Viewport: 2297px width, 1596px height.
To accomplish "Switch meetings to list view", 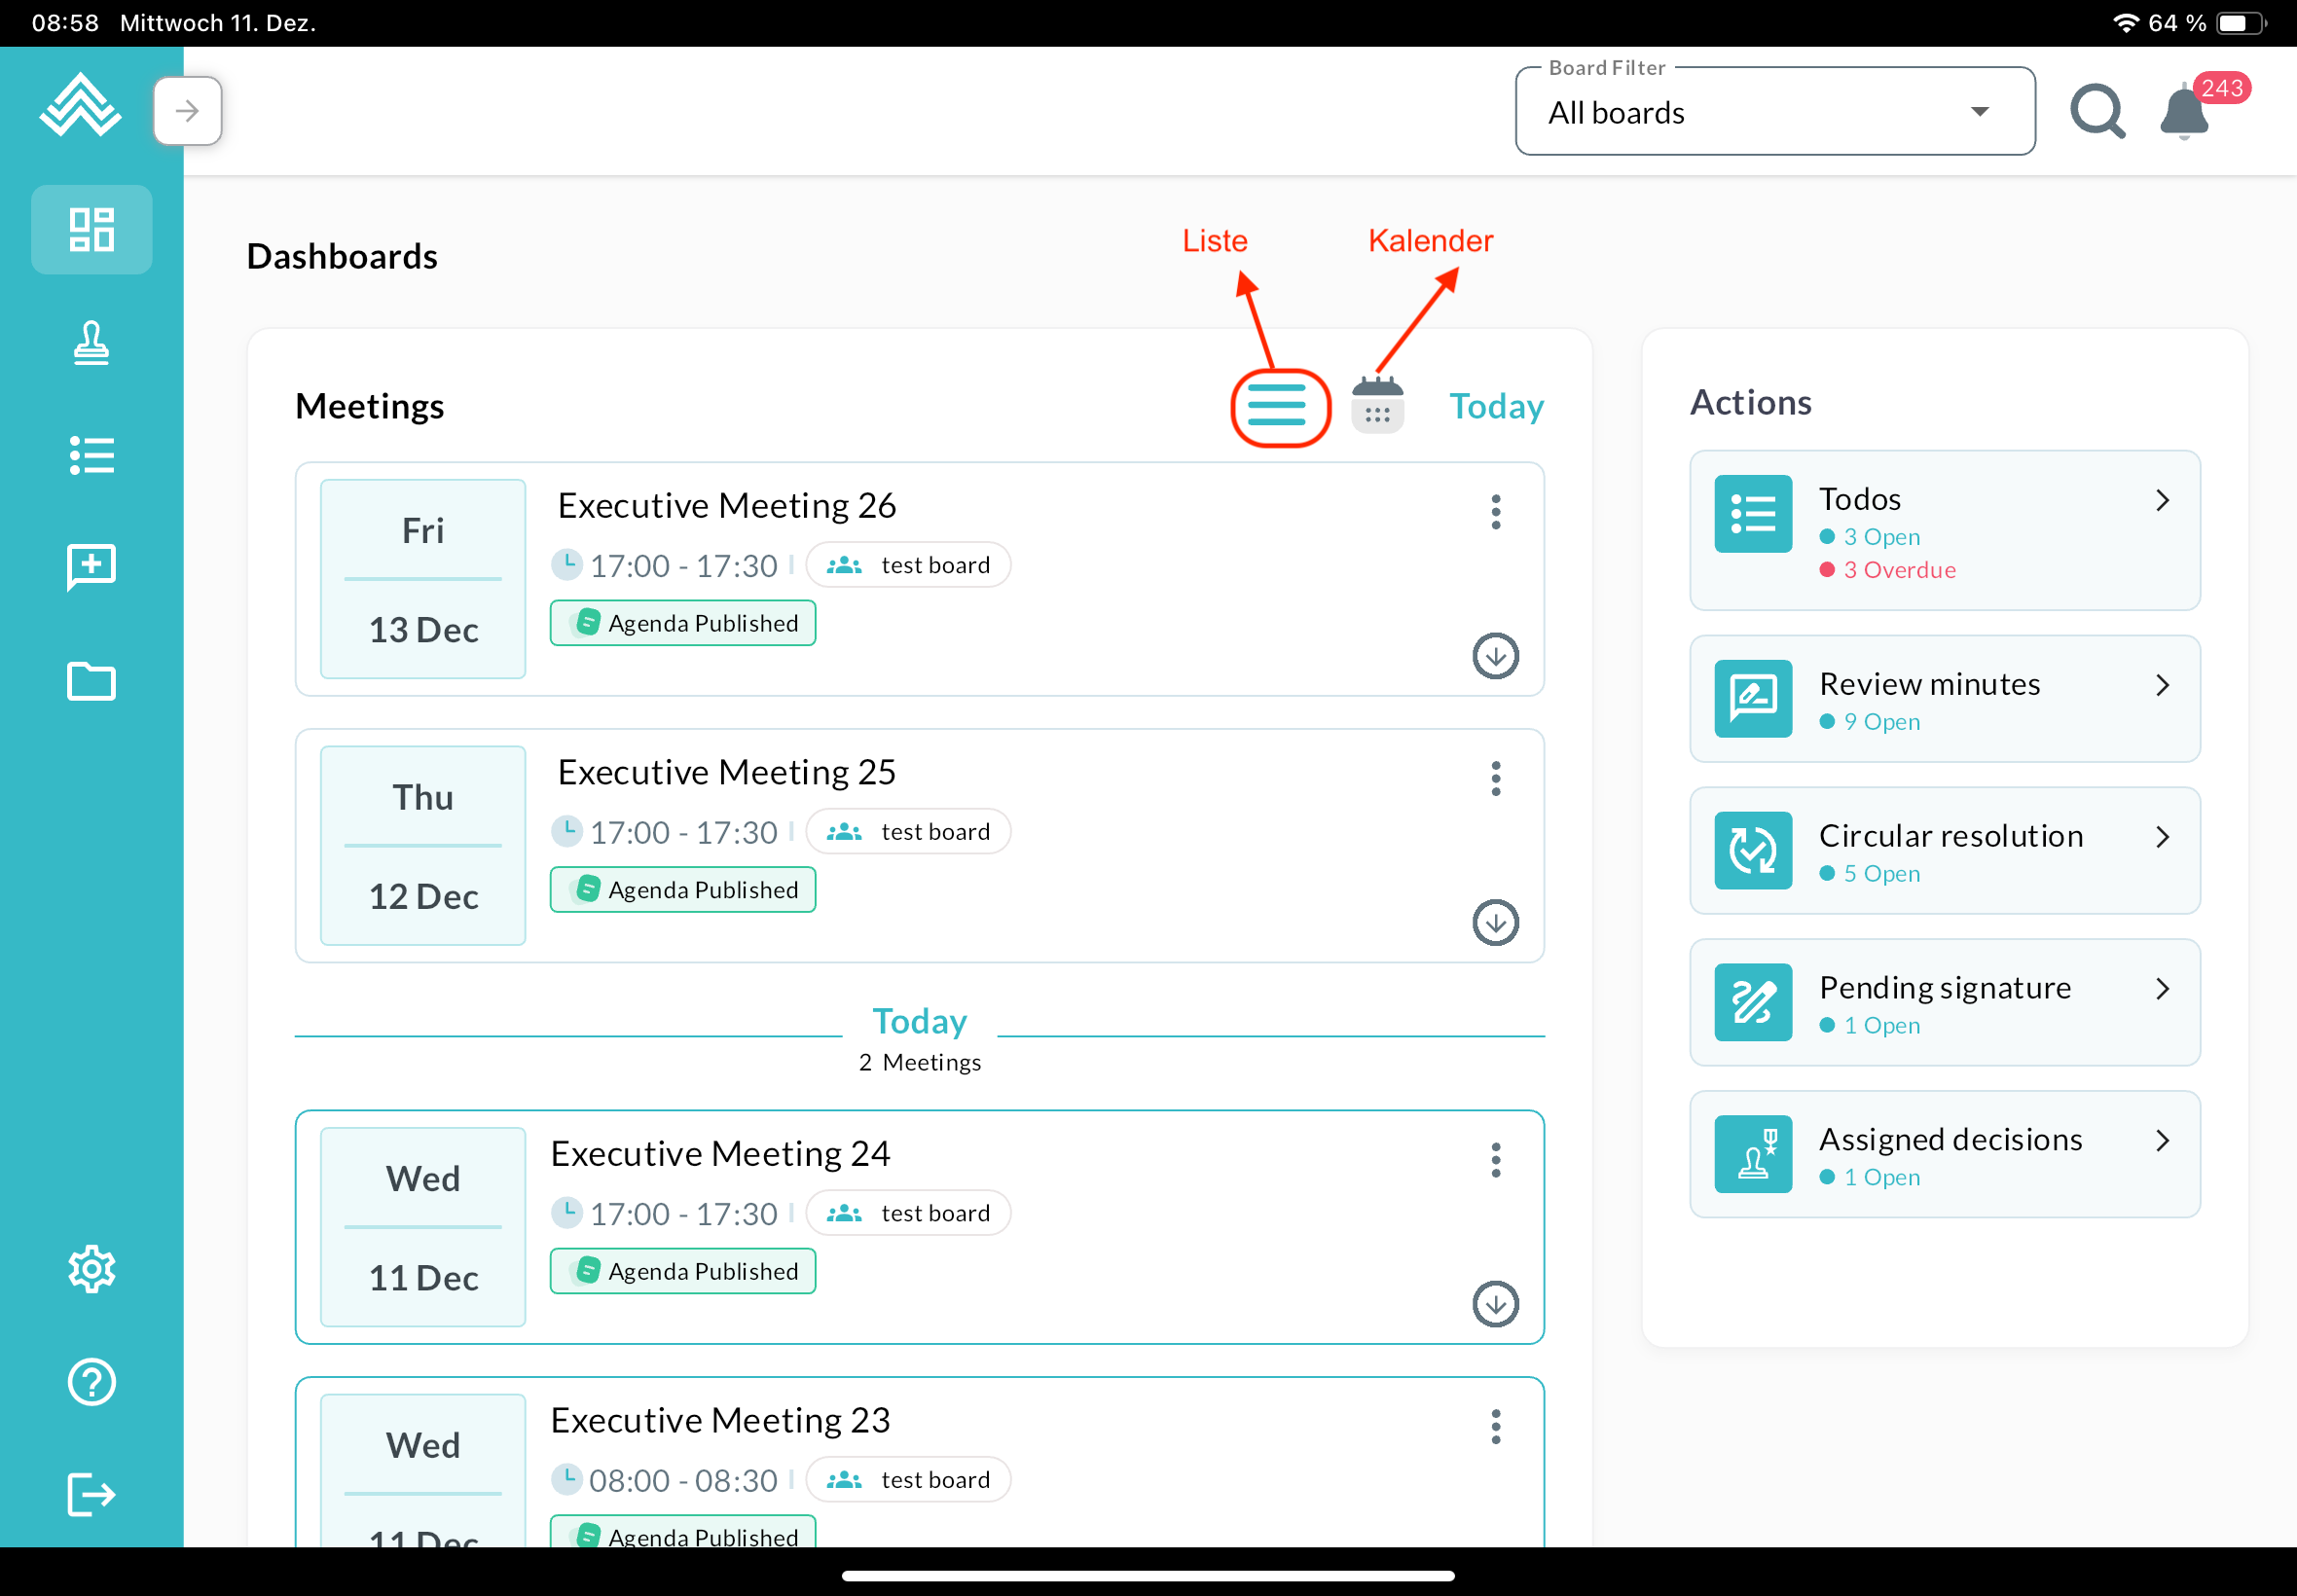I will (x=1277, y=407).
